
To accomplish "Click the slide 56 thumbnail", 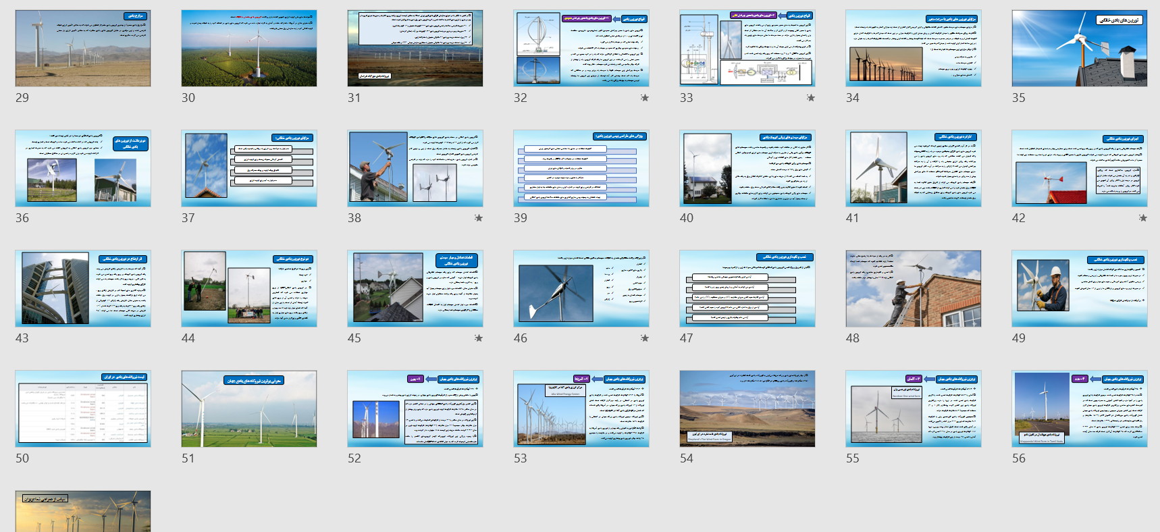I will pyautogui.click(x=1079, y=408).
